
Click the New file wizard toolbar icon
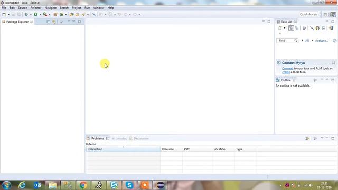[x=4, y=14]
